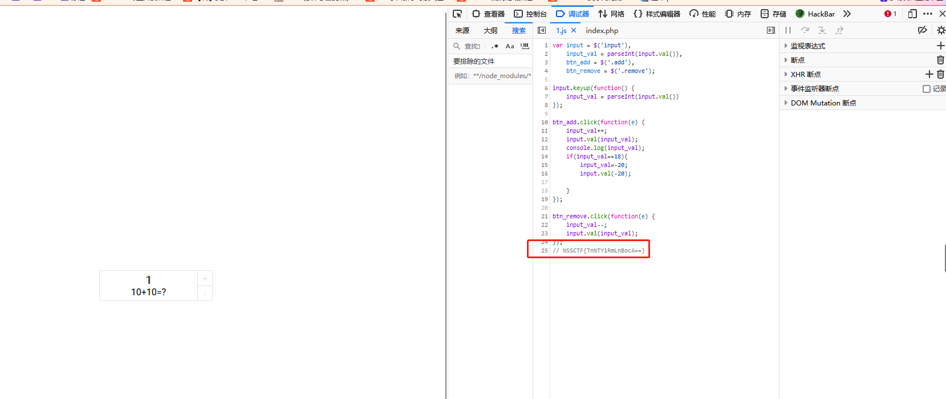Click line number 14 in the gutter
946x399 pixels.
544,156
